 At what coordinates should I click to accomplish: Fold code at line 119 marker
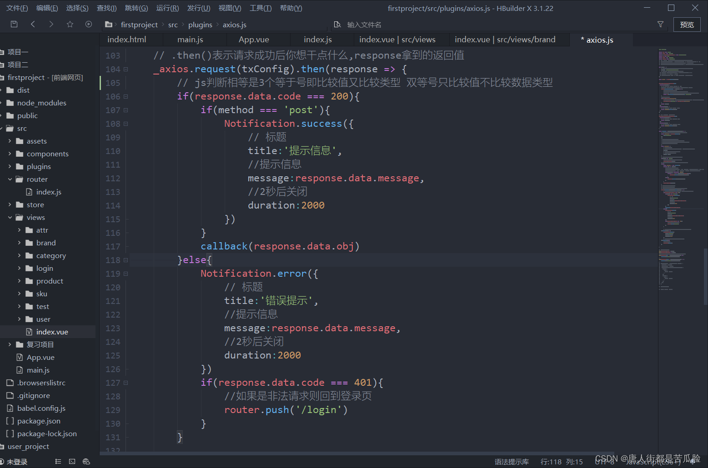tap(126, 274)
